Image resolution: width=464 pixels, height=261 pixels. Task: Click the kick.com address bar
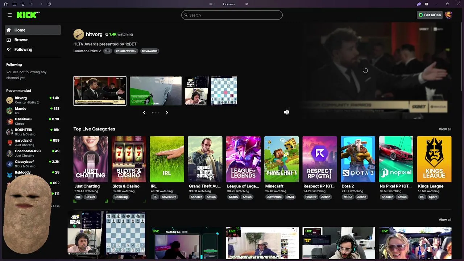click(229, 4)
